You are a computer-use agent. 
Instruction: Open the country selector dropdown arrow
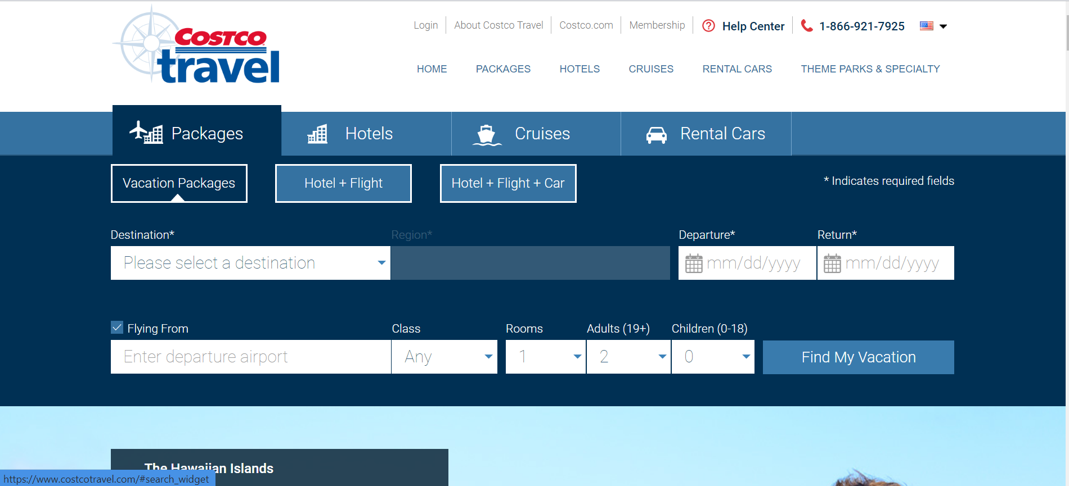pos(944,26)
